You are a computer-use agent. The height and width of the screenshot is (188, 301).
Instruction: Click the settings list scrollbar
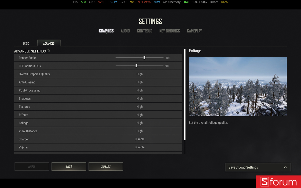click(x=185, y=95)
